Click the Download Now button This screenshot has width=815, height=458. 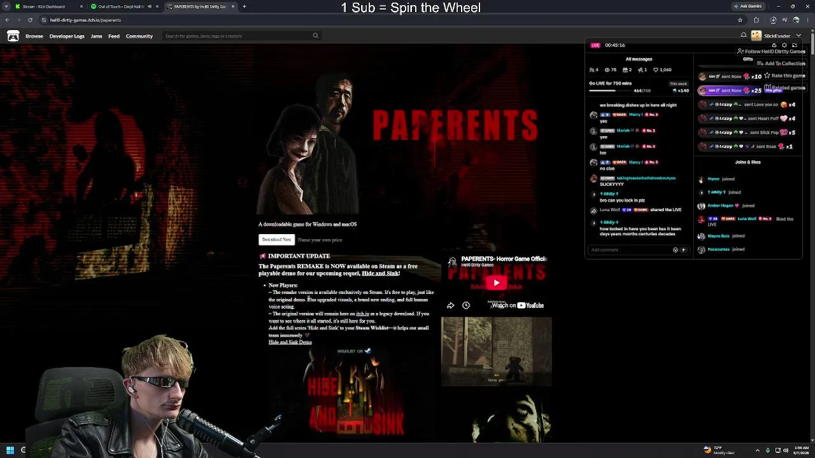tap(276, 240)
